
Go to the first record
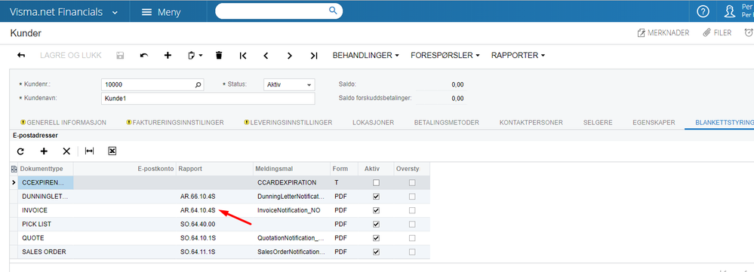point(243,56)
